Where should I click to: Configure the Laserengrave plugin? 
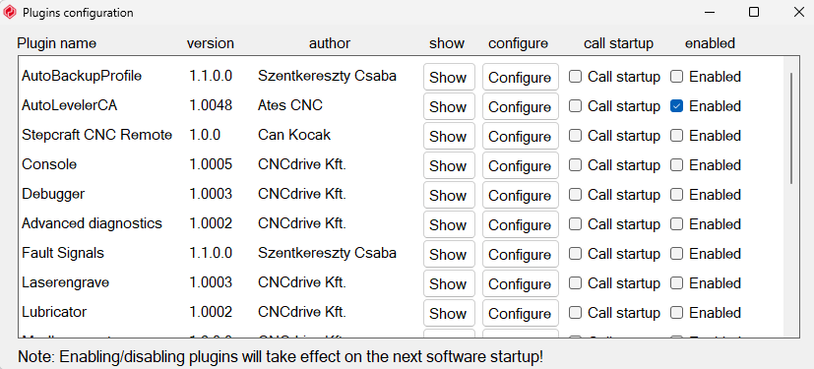click(520, 284)
